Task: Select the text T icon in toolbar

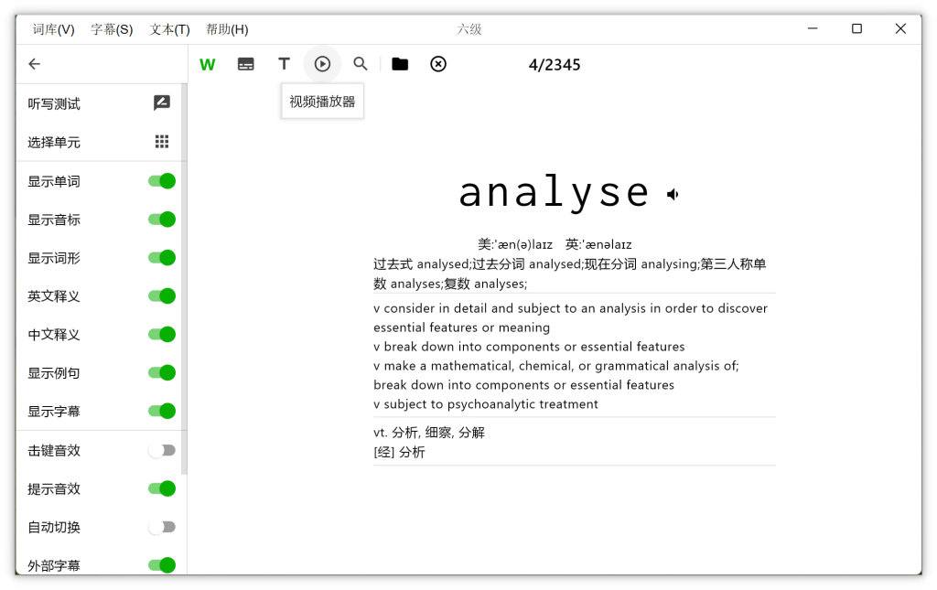Action: click(284, 64)
